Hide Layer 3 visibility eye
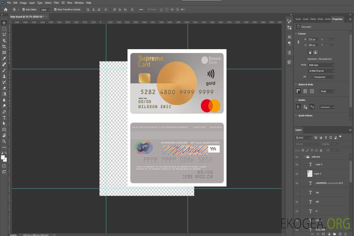 point(297,174)
